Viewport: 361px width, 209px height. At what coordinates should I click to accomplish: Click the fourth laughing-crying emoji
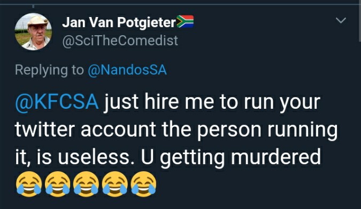pos(115,184)
